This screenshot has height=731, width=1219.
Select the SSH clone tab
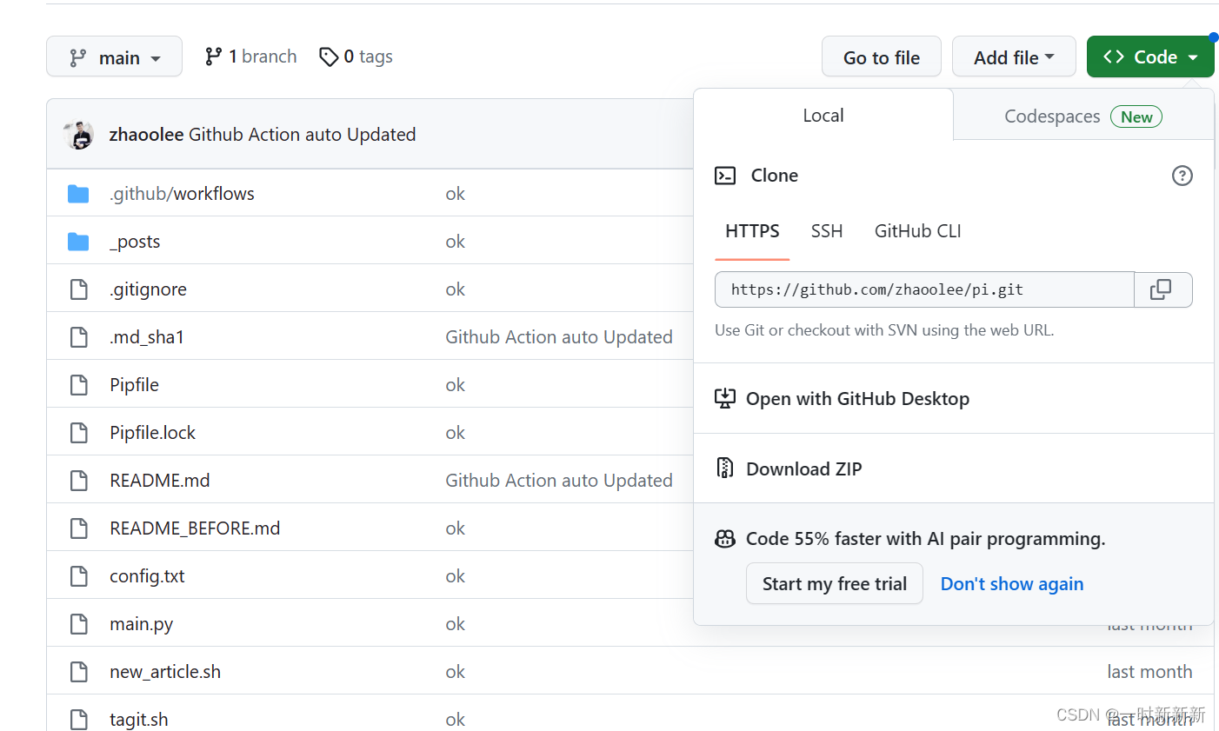pos(826,231)
